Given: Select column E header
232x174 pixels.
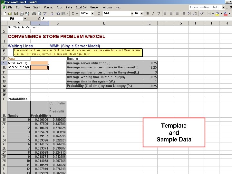Looking at the screenshot, I should click(x=150, y=23).
